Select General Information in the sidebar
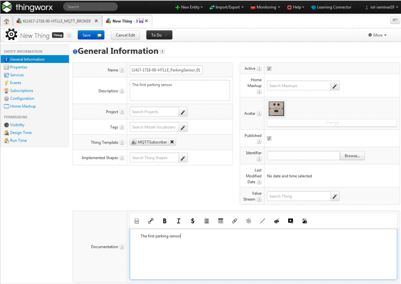The width and height of the screenshot is (401, 284). pos(35,59)
